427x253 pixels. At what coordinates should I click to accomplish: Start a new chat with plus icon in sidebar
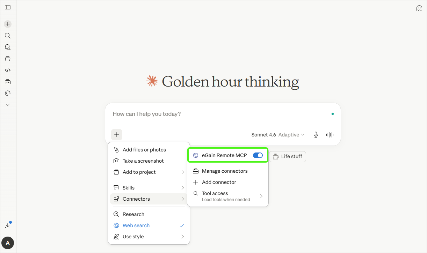tap(8, 24)
